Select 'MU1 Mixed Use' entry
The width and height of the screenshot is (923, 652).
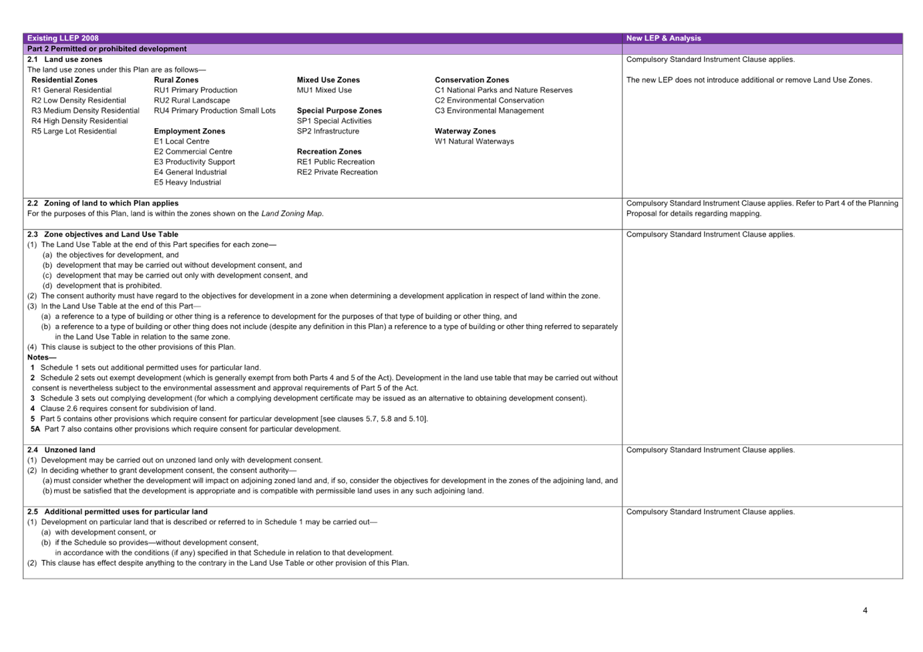tap(325, 90)
